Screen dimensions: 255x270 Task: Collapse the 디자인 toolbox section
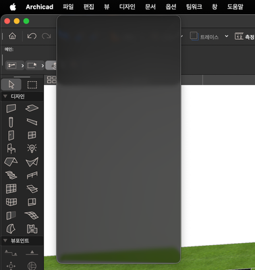[5, 97]
